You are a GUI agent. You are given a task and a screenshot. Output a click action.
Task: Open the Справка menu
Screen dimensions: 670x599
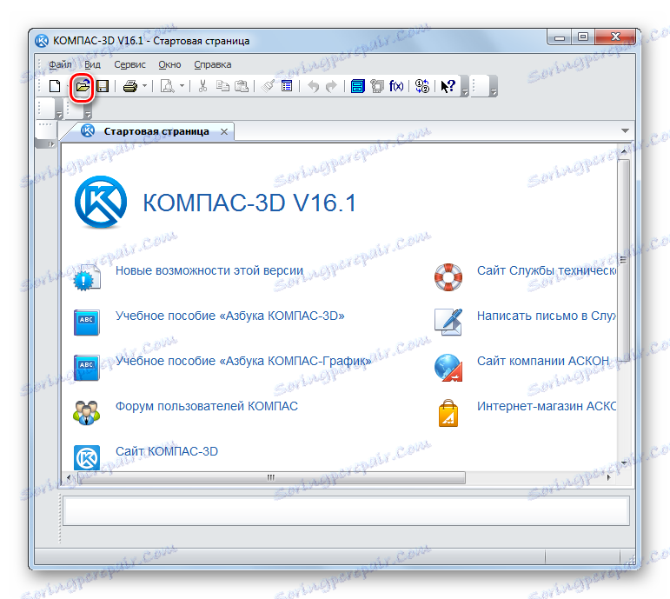point(213,64)
